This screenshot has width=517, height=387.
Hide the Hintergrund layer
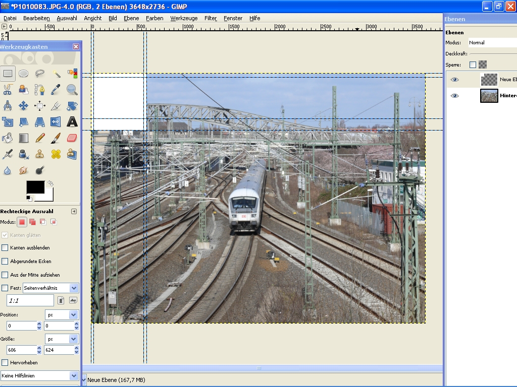click(x=455, y=96)
